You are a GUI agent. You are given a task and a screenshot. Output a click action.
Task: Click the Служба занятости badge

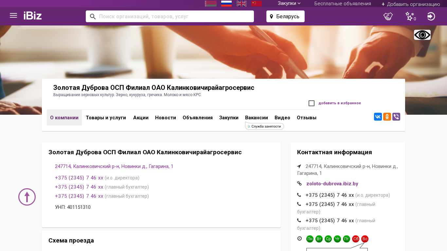(x=264, y=126)
